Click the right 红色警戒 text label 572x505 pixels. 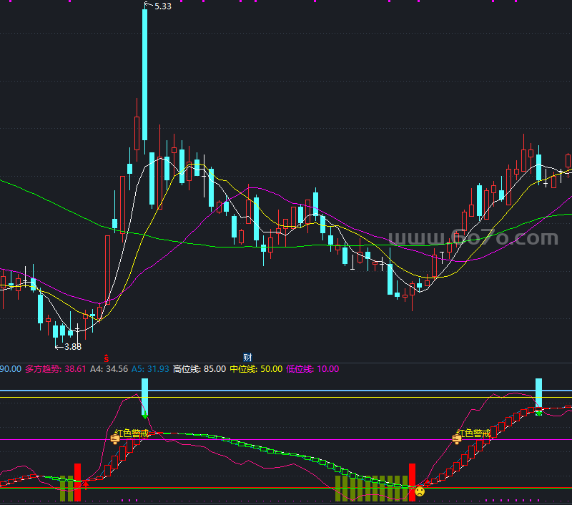pyautogui.click(x=473, y=433)
